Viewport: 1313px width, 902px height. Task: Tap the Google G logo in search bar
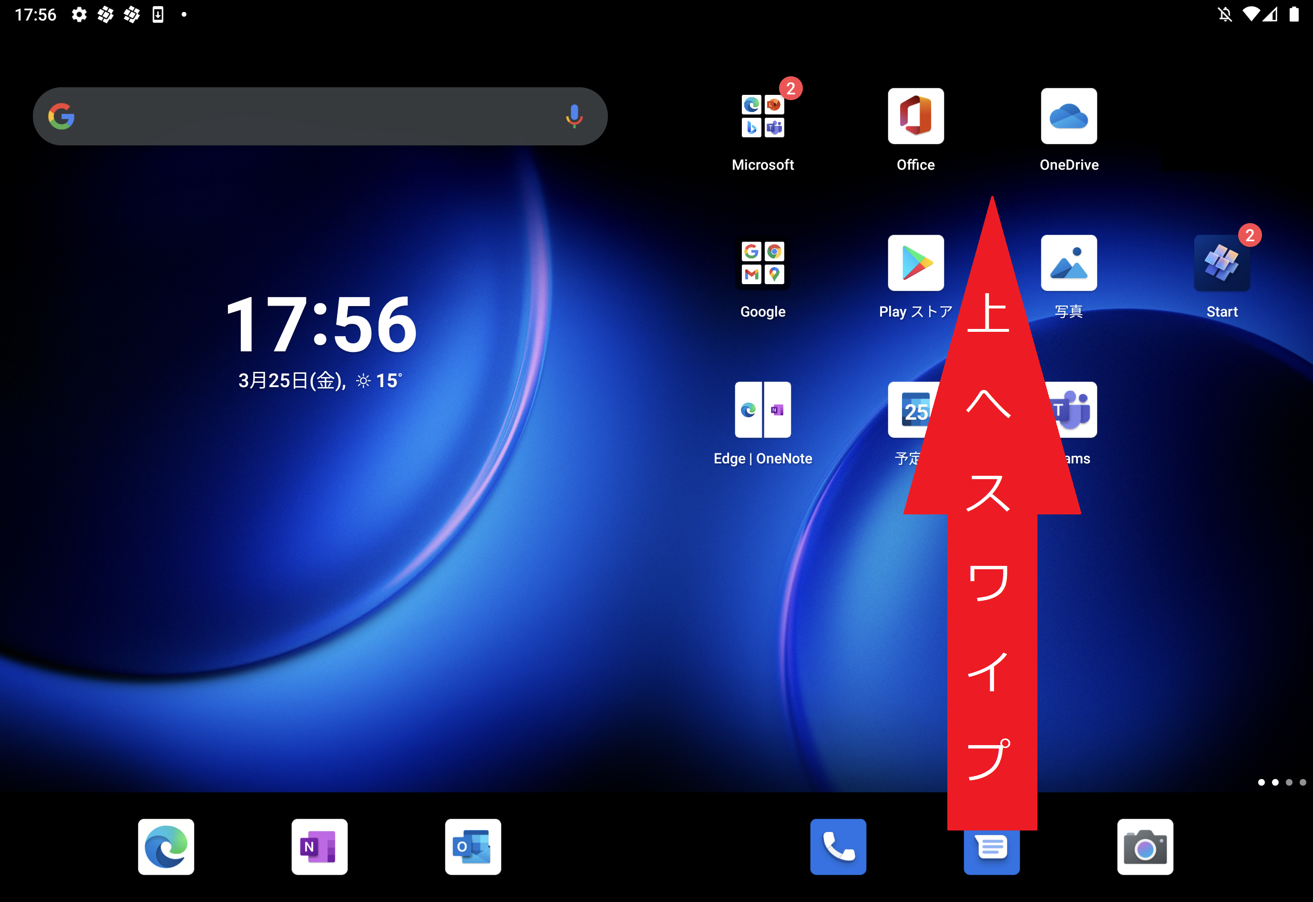[62, 116]
